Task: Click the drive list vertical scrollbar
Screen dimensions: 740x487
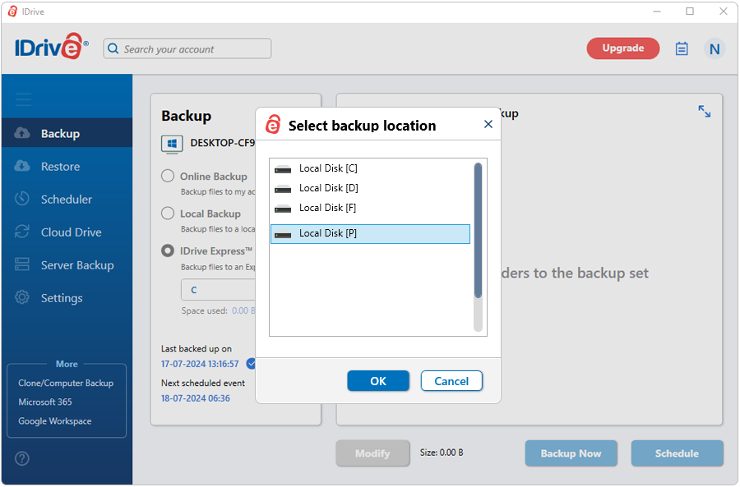Action: (x=478, y=247)
